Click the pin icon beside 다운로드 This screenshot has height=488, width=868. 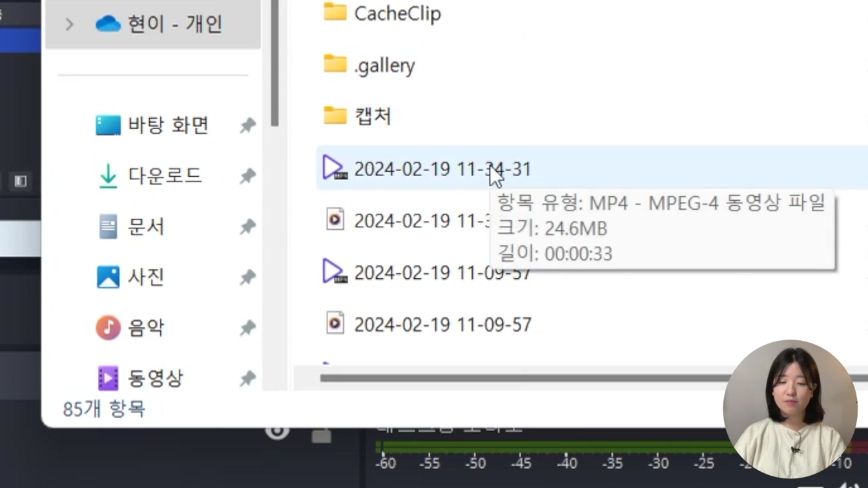247,176
